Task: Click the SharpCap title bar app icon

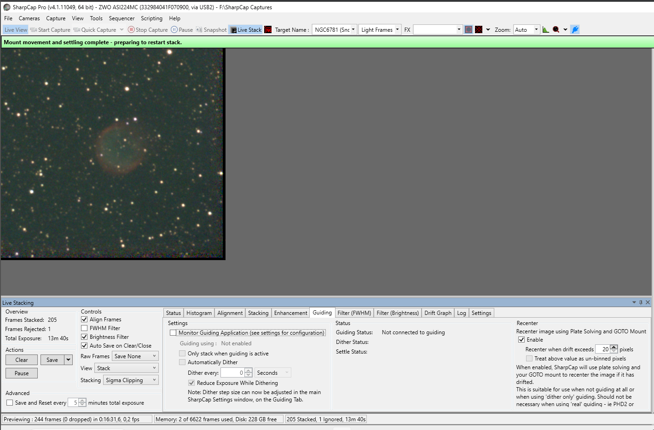Action: (6, 7)
